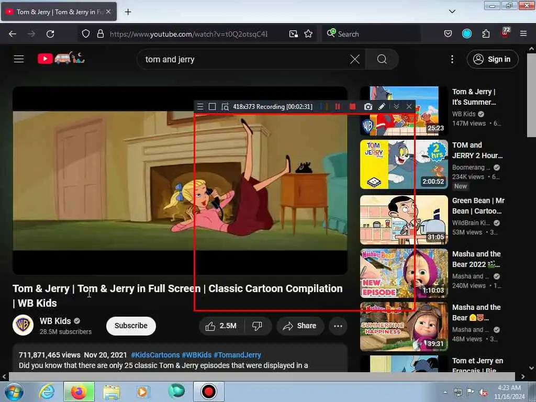Toggle picture-in-picture icon in address bar
Image resolution: width=536 pixels, height=402 pixels.
293,34
